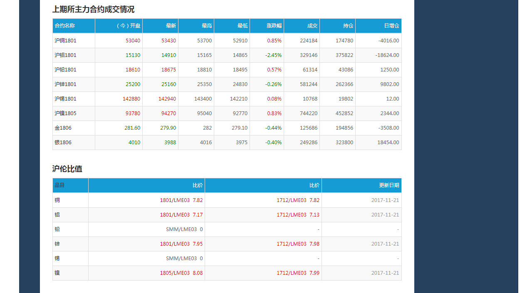Click the 更新日期 column header
The image size is (532, 293).
click(x=389, y=185)
